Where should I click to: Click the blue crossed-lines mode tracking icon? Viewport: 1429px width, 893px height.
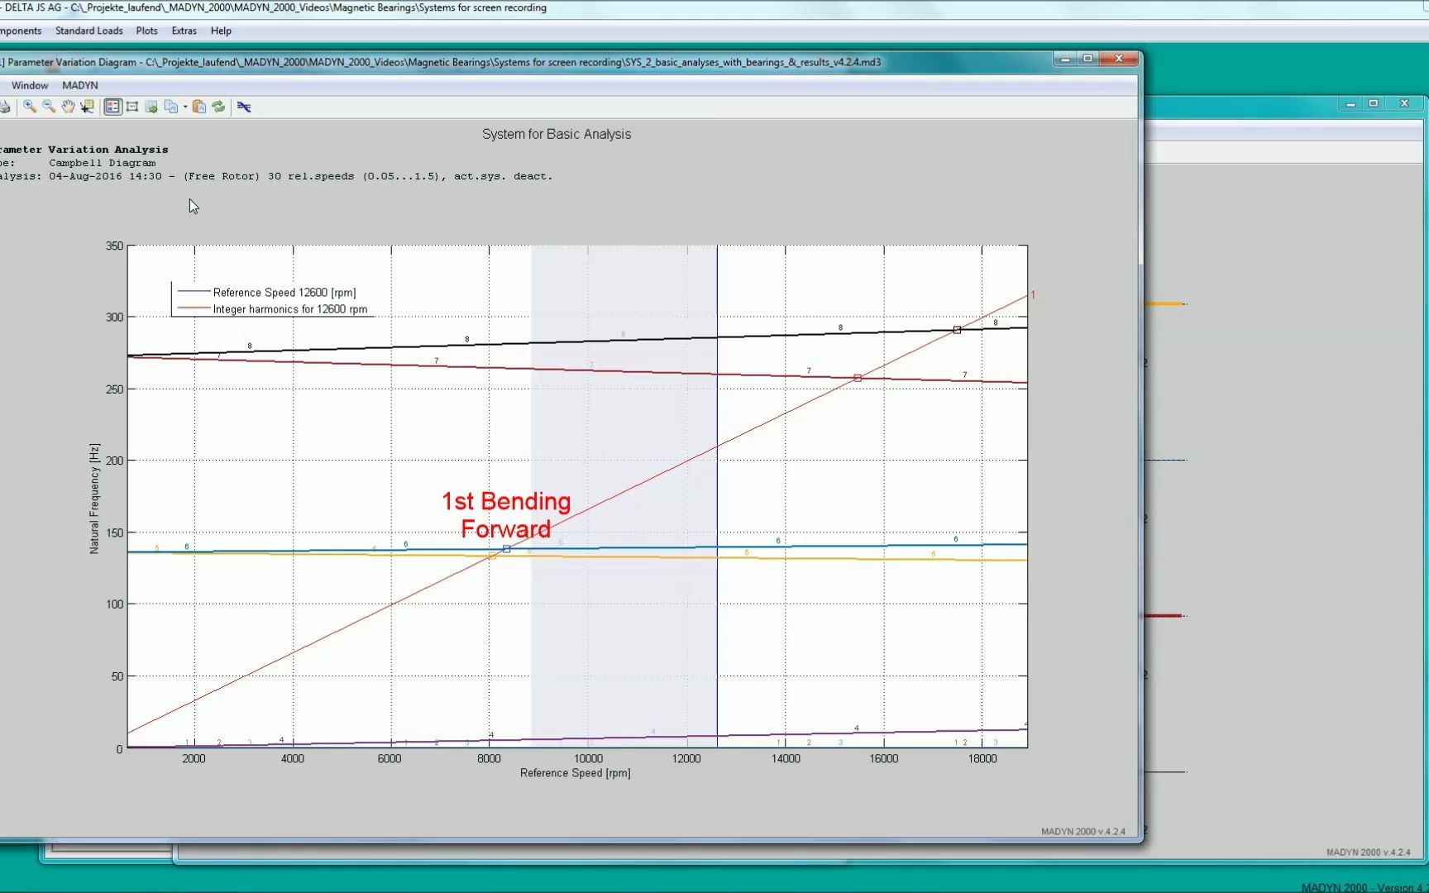coord(244,107)
